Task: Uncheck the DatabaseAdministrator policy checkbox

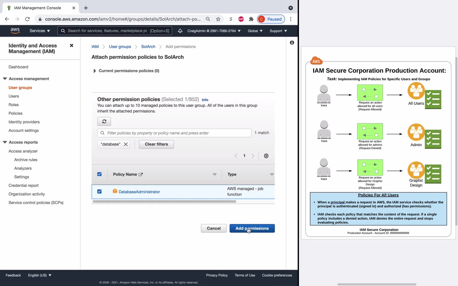Action: tap(99, 191)
